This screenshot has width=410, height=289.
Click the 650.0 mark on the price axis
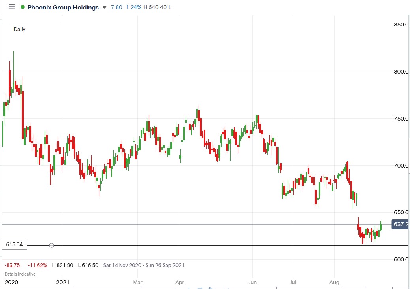(x=402, y=212)
